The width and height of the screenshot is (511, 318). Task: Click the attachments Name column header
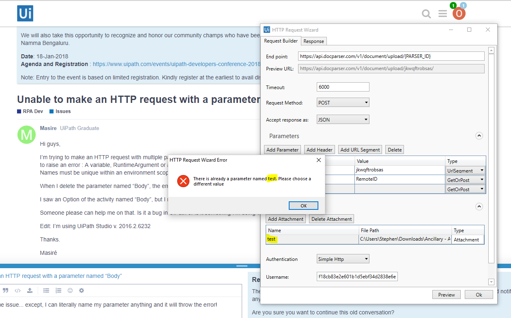[312, 230]
